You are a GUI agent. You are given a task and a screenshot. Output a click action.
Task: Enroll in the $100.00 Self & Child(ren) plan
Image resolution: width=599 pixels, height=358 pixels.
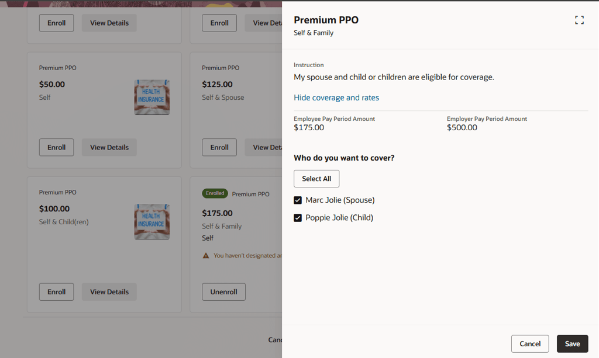(56, 292)
